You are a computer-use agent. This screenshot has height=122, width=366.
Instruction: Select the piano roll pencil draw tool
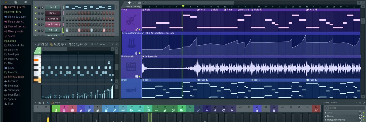click(x=51, y=44)
